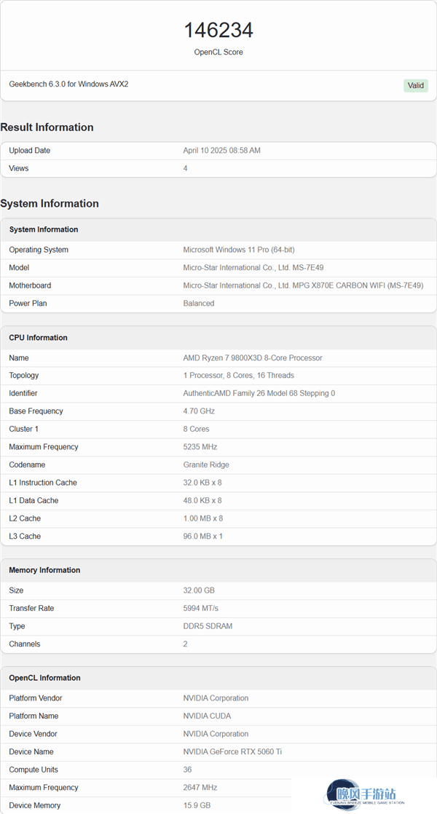Click the Transfer Rate row label
Image resolution: width=437 pixels, height=814 pixels.
[x=31, y=608]
